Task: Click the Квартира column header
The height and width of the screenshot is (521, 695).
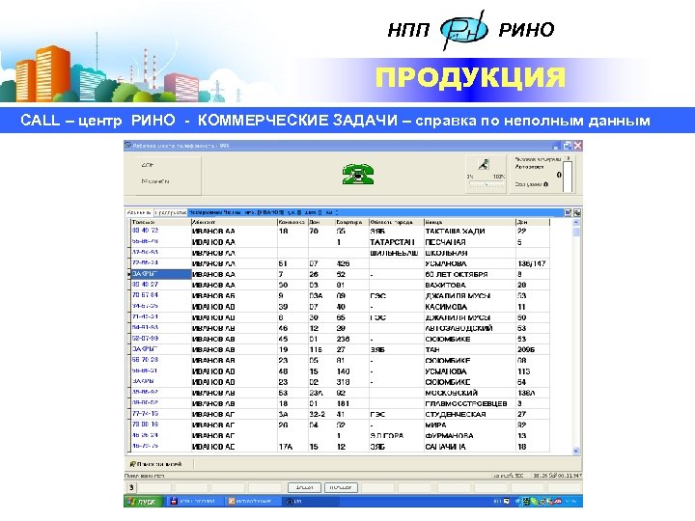Action: [351, 222]
